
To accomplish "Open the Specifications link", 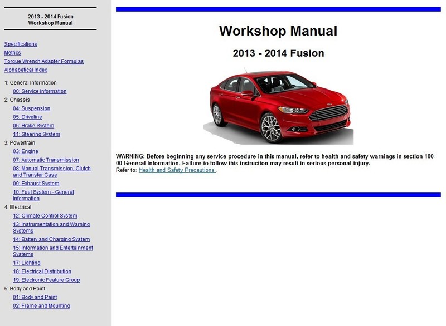I will click(21, 44).
